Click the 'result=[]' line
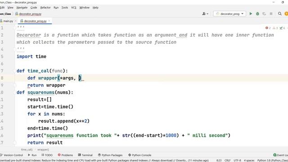The width and height of the screenshot is (288, 162). coord(40,99)
